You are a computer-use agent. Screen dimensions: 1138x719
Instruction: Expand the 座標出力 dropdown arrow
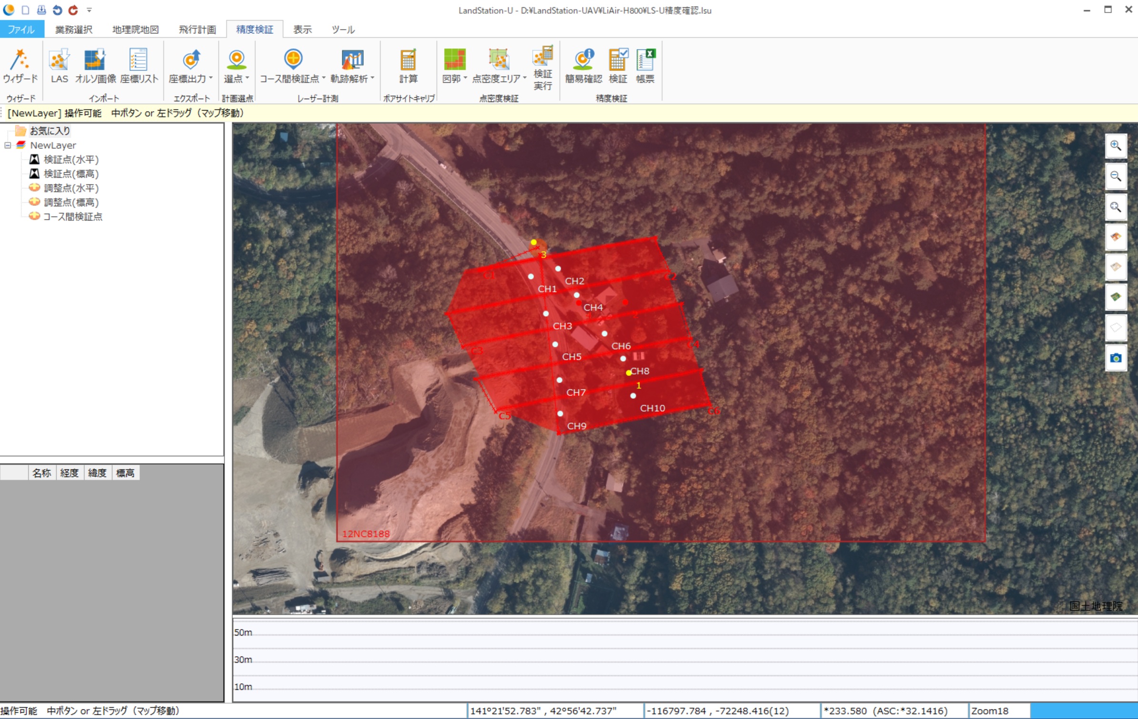[x=211, y=78]
